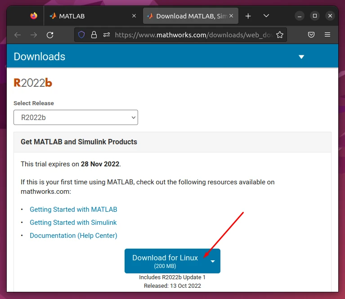Image resolution: width=345 pixels, height=299 pixels.
Task: Click Includes R2022b Update 1 text
Action: tap(172, 277)
